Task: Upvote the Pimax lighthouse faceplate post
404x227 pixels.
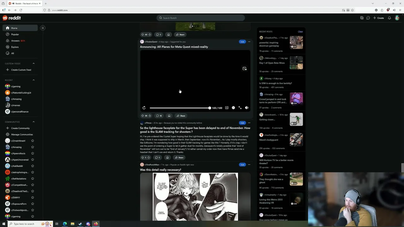Action: [x=143, y=158]
